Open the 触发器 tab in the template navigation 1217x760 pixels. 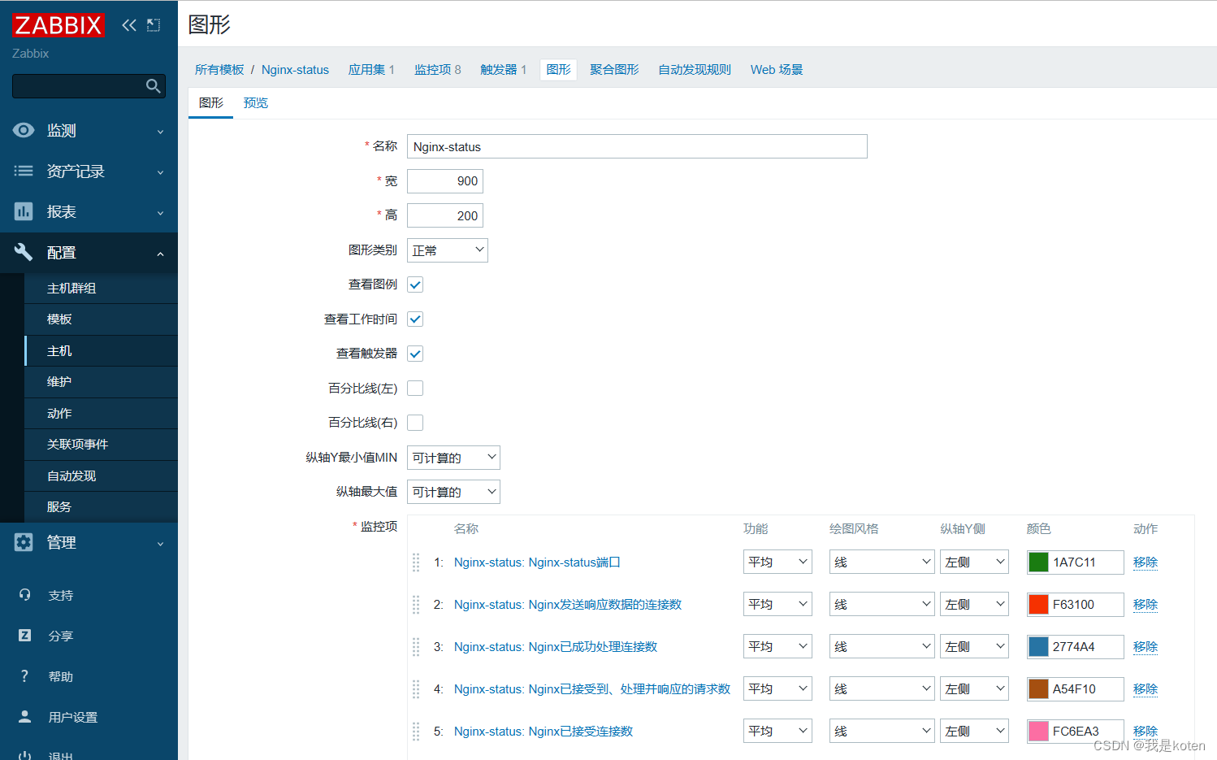[502, 70]
